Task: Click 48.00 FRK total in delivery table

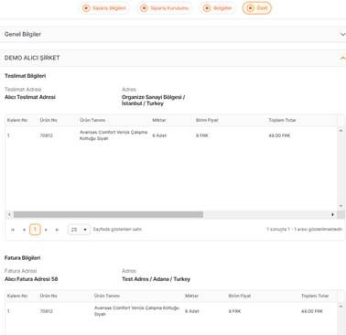Action: tap(279, 135)
